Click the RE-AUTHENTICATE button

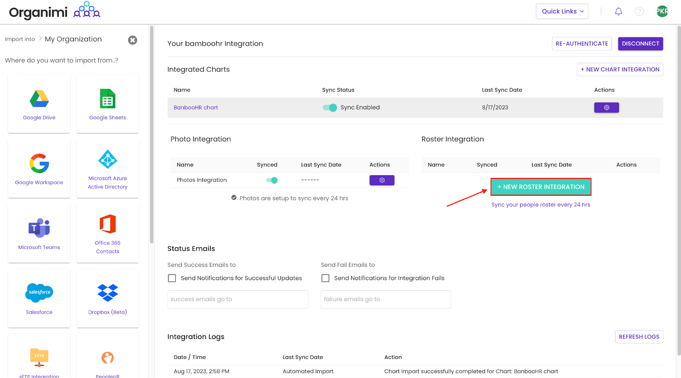click(x=582, y=44)
